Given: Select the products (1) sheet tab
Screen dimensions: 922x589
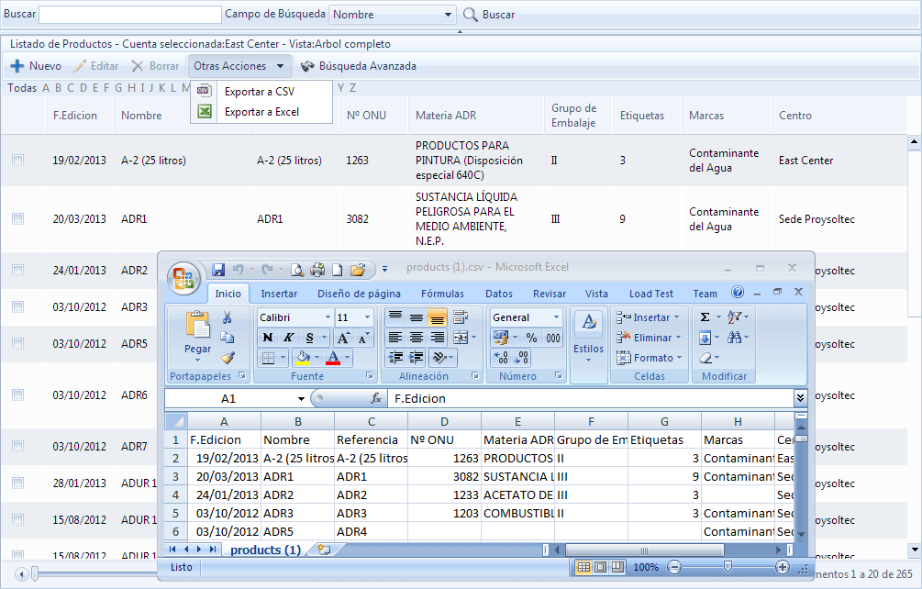Looking at the screenshot, I should (265, 550).
